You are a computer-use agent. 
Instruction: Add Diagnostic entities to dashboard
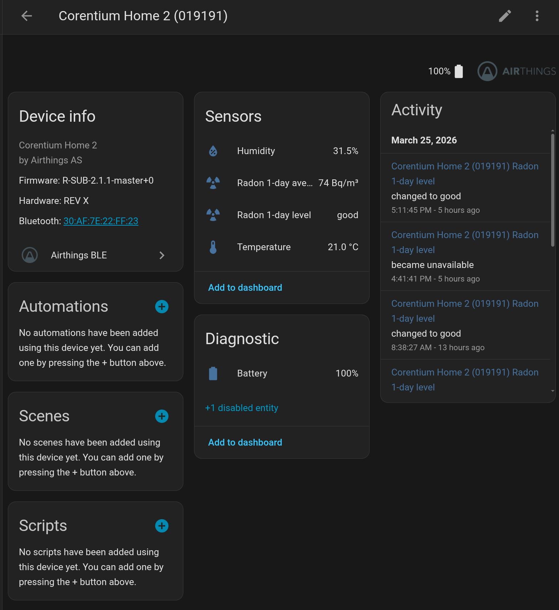pos(245,442)
